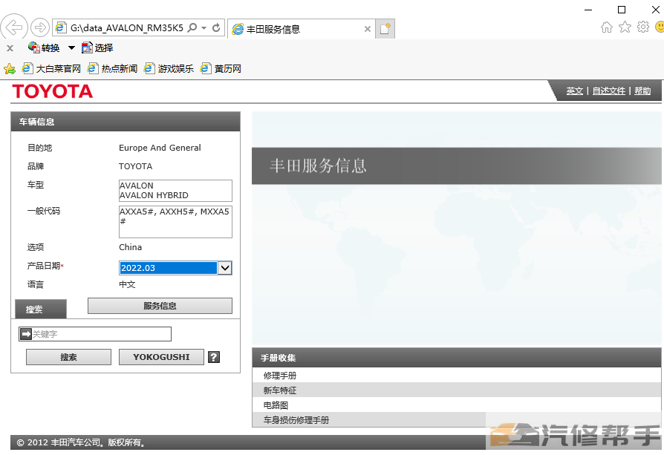This screenshot has width=664, height=455.
Task: Click the search magnifier in address bar
Action: point(192,28)
